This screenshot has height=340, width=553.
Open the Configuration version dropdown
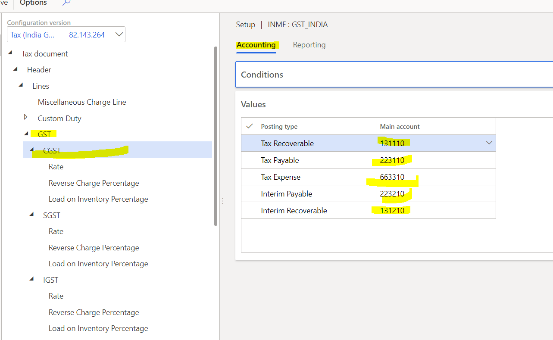point(119,34)
